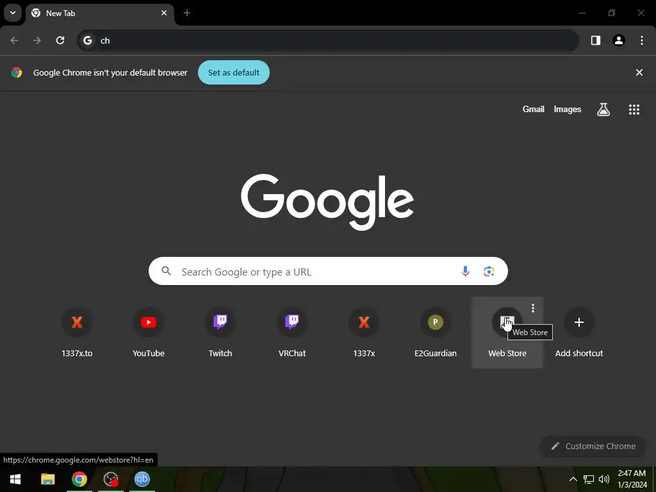Search by image with Lens icon
Image resolution: width=656 pixels, height=492 pixels.
(x=489, y=271)
